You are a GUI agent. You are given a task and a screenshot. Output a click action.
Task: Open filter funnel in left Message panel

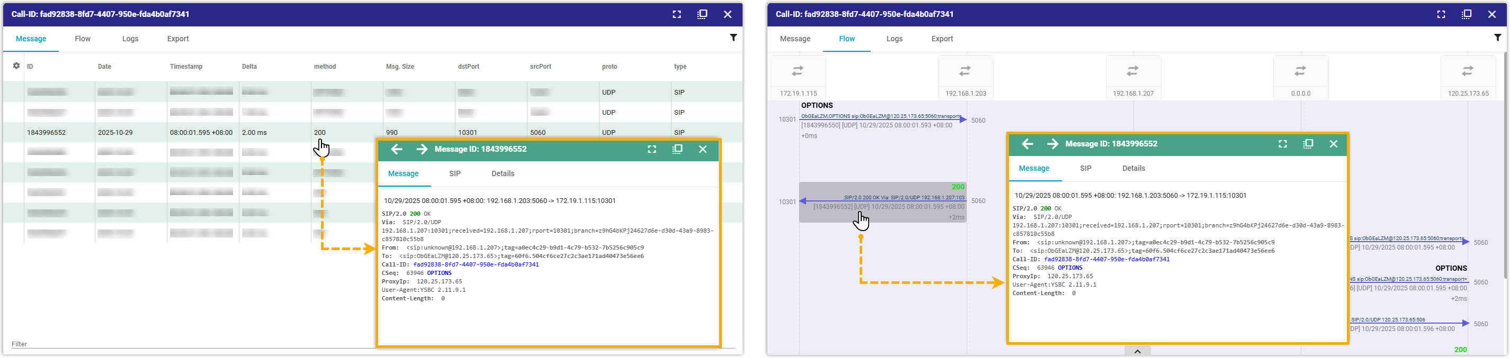(732, 38)
